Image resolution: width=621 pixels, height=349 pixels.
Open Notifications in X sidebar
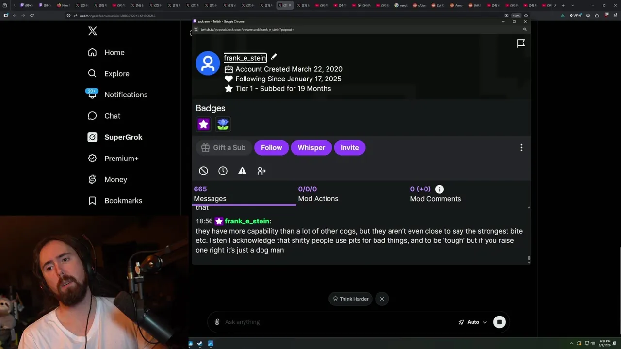[117, 95]
